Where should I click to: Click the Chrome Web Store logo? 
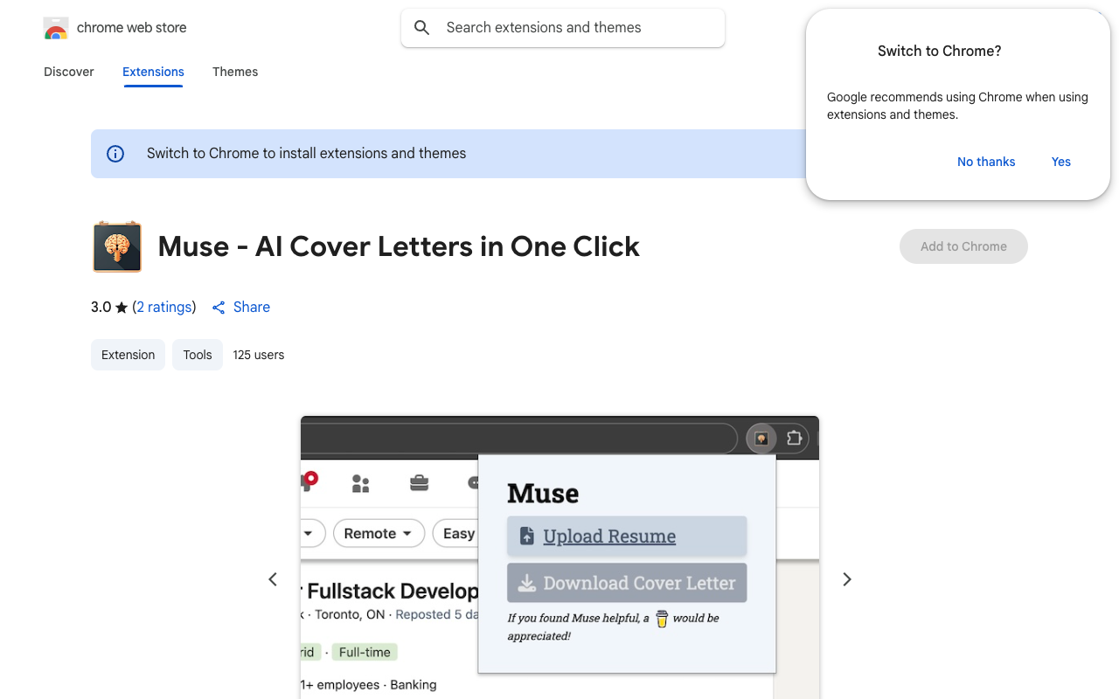[56, 28]
